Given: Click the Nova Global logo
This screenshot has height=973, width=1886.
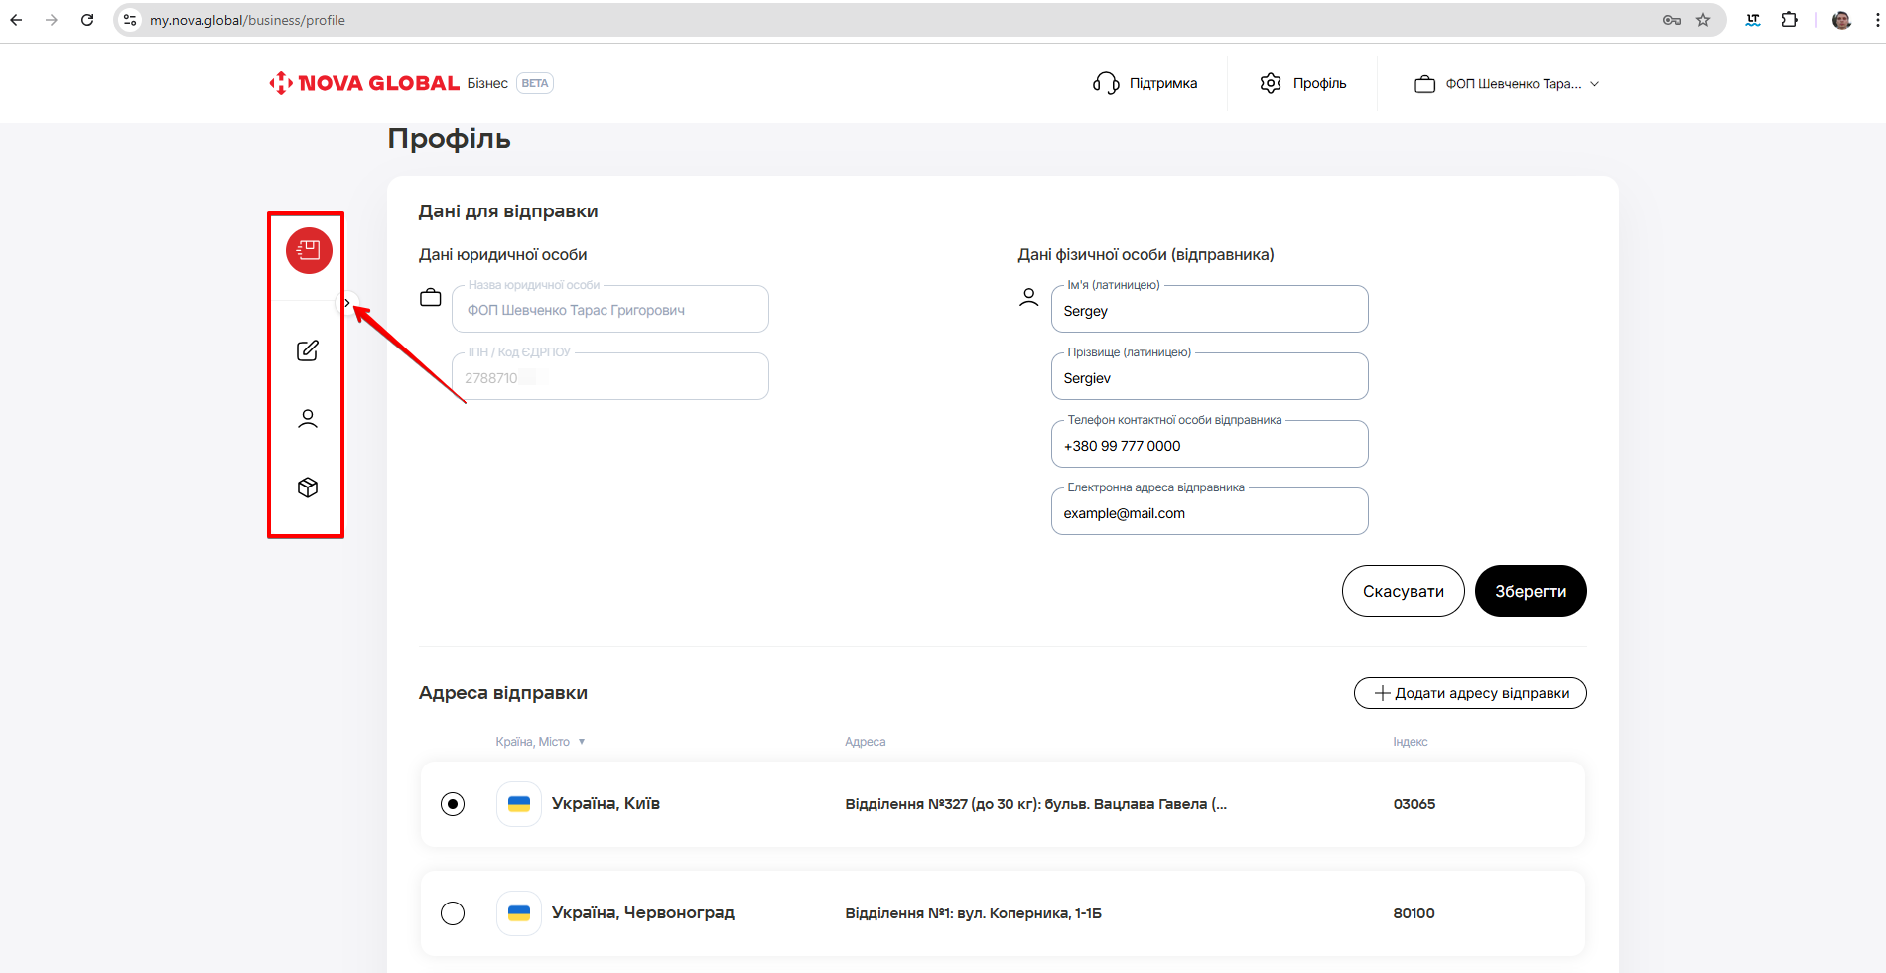Looking at the screenshot, I should pos(364,83).
